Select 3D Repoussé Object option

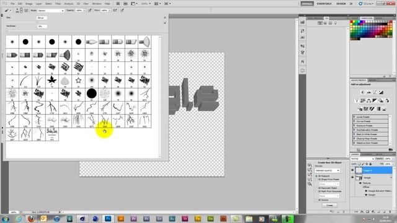tap(316, 188)
